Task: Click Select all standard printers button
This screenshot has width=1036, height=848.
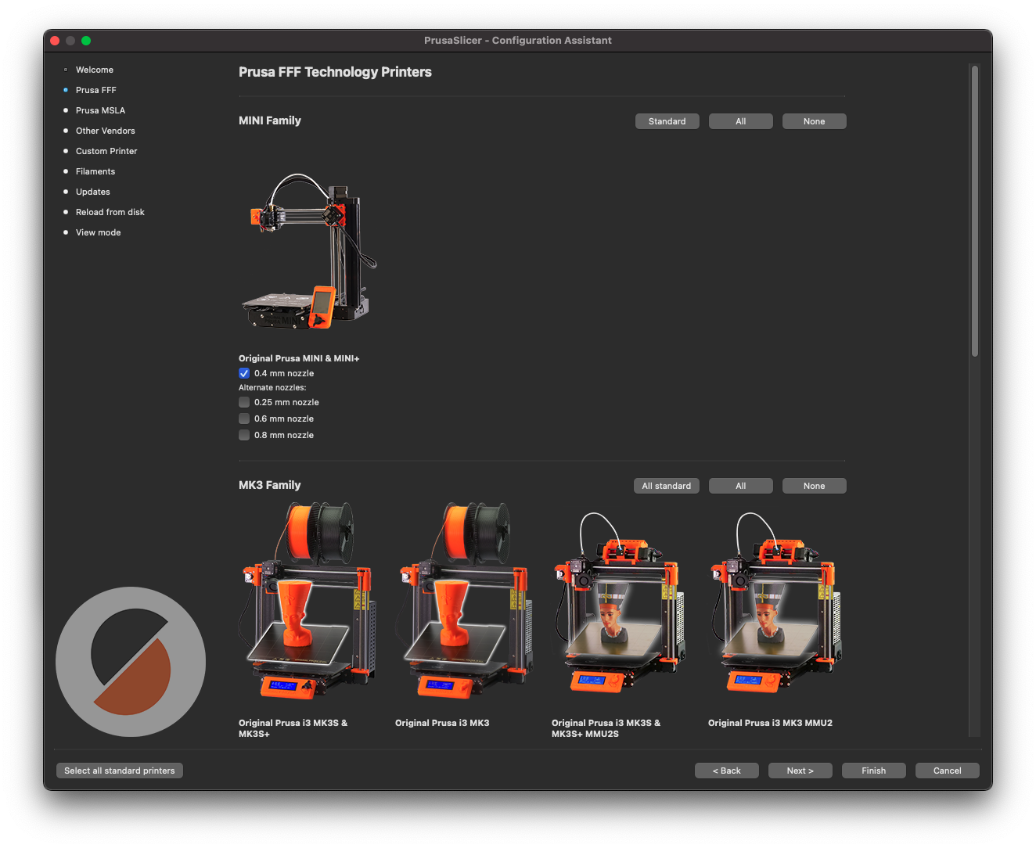Action: click(120, 771)
